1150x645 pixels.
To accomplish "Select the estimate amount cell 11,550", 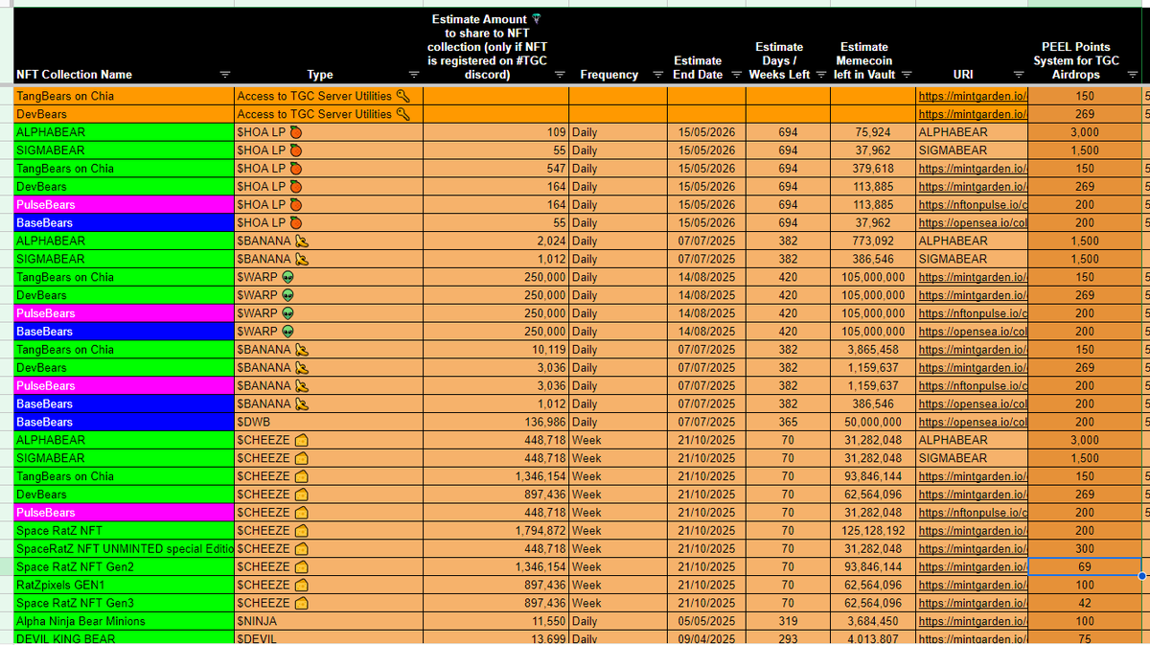I will pos(496,622).
